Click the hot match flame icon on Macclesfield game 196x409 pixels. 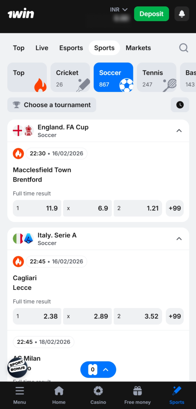[x=19, y=153]
